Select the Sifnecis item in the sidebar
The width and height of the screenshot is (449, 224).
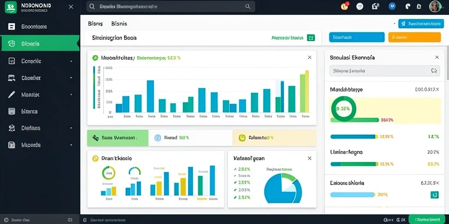click(40, 43)
